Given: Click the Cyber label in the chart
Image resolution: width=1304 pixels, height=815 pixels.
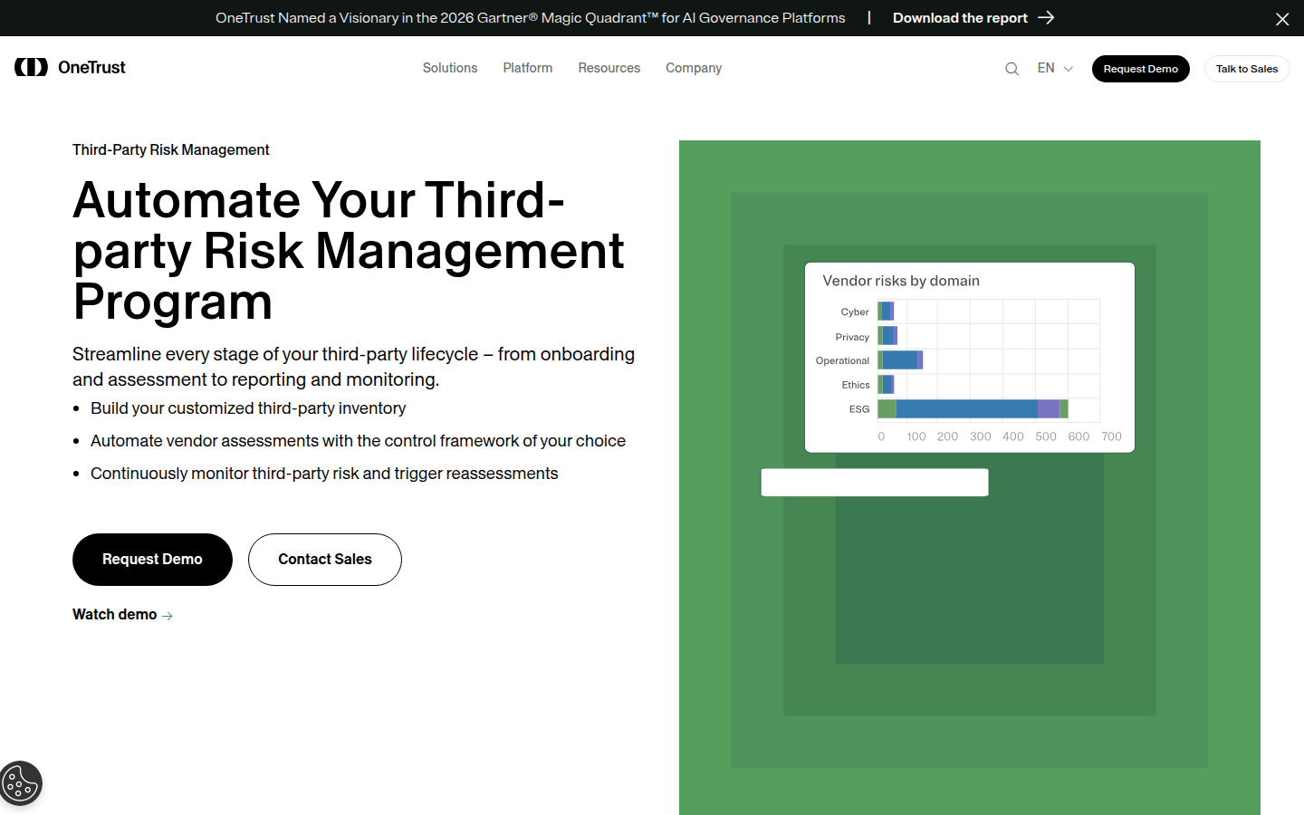Looking at the screenshot, I should point(855,312).
